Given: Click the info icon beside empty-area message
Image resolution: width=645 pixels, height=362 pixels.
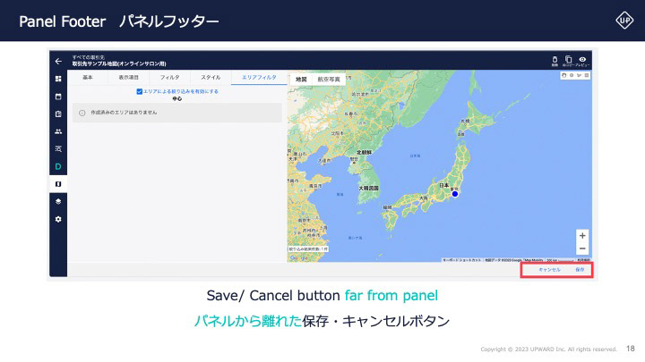Looking at the screenshot, I should [82, 113].
